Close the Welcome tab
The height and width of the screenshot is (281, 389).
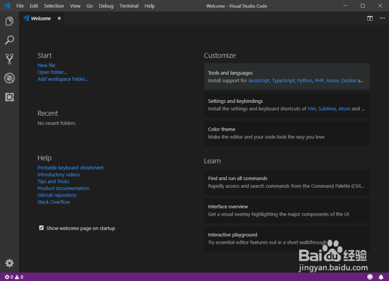59,18
